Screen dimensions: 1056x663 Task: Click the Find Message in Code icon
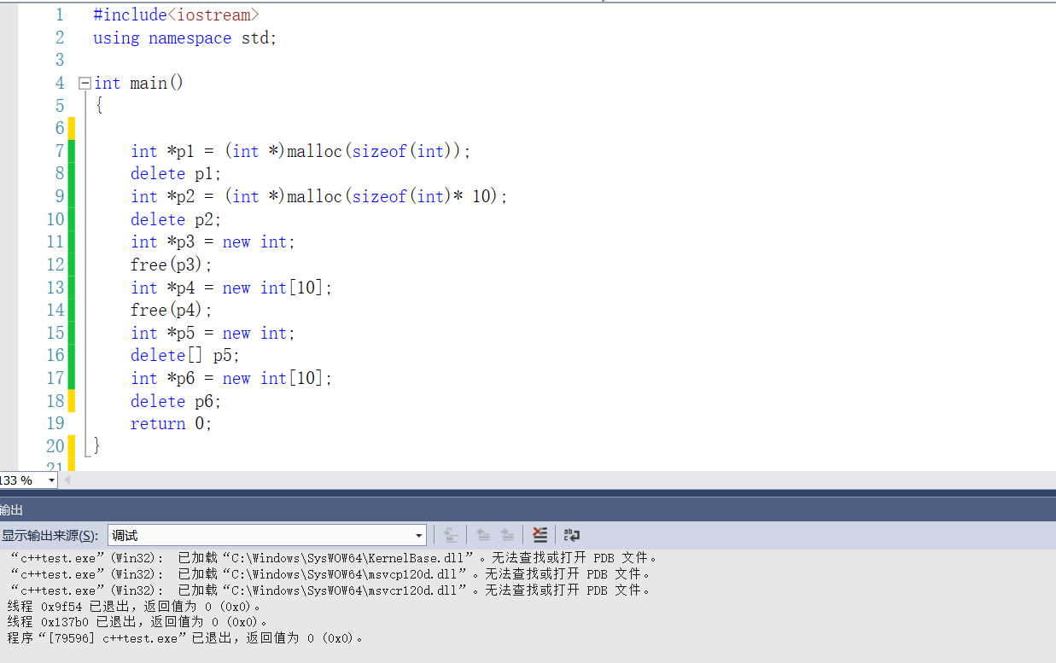452,535
